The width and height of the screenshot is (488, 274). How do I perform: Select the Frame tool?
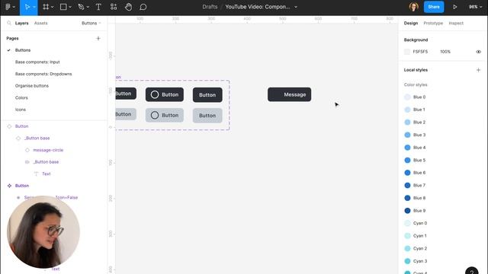46,7
